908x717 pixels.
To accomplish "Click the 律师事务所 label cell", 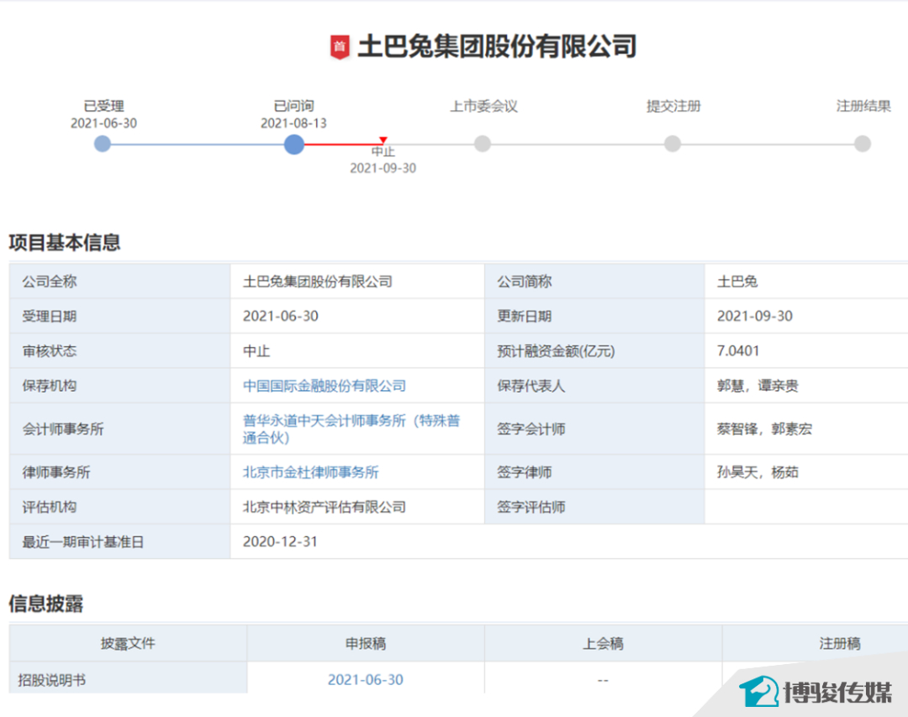I will [x=120, y=472].
